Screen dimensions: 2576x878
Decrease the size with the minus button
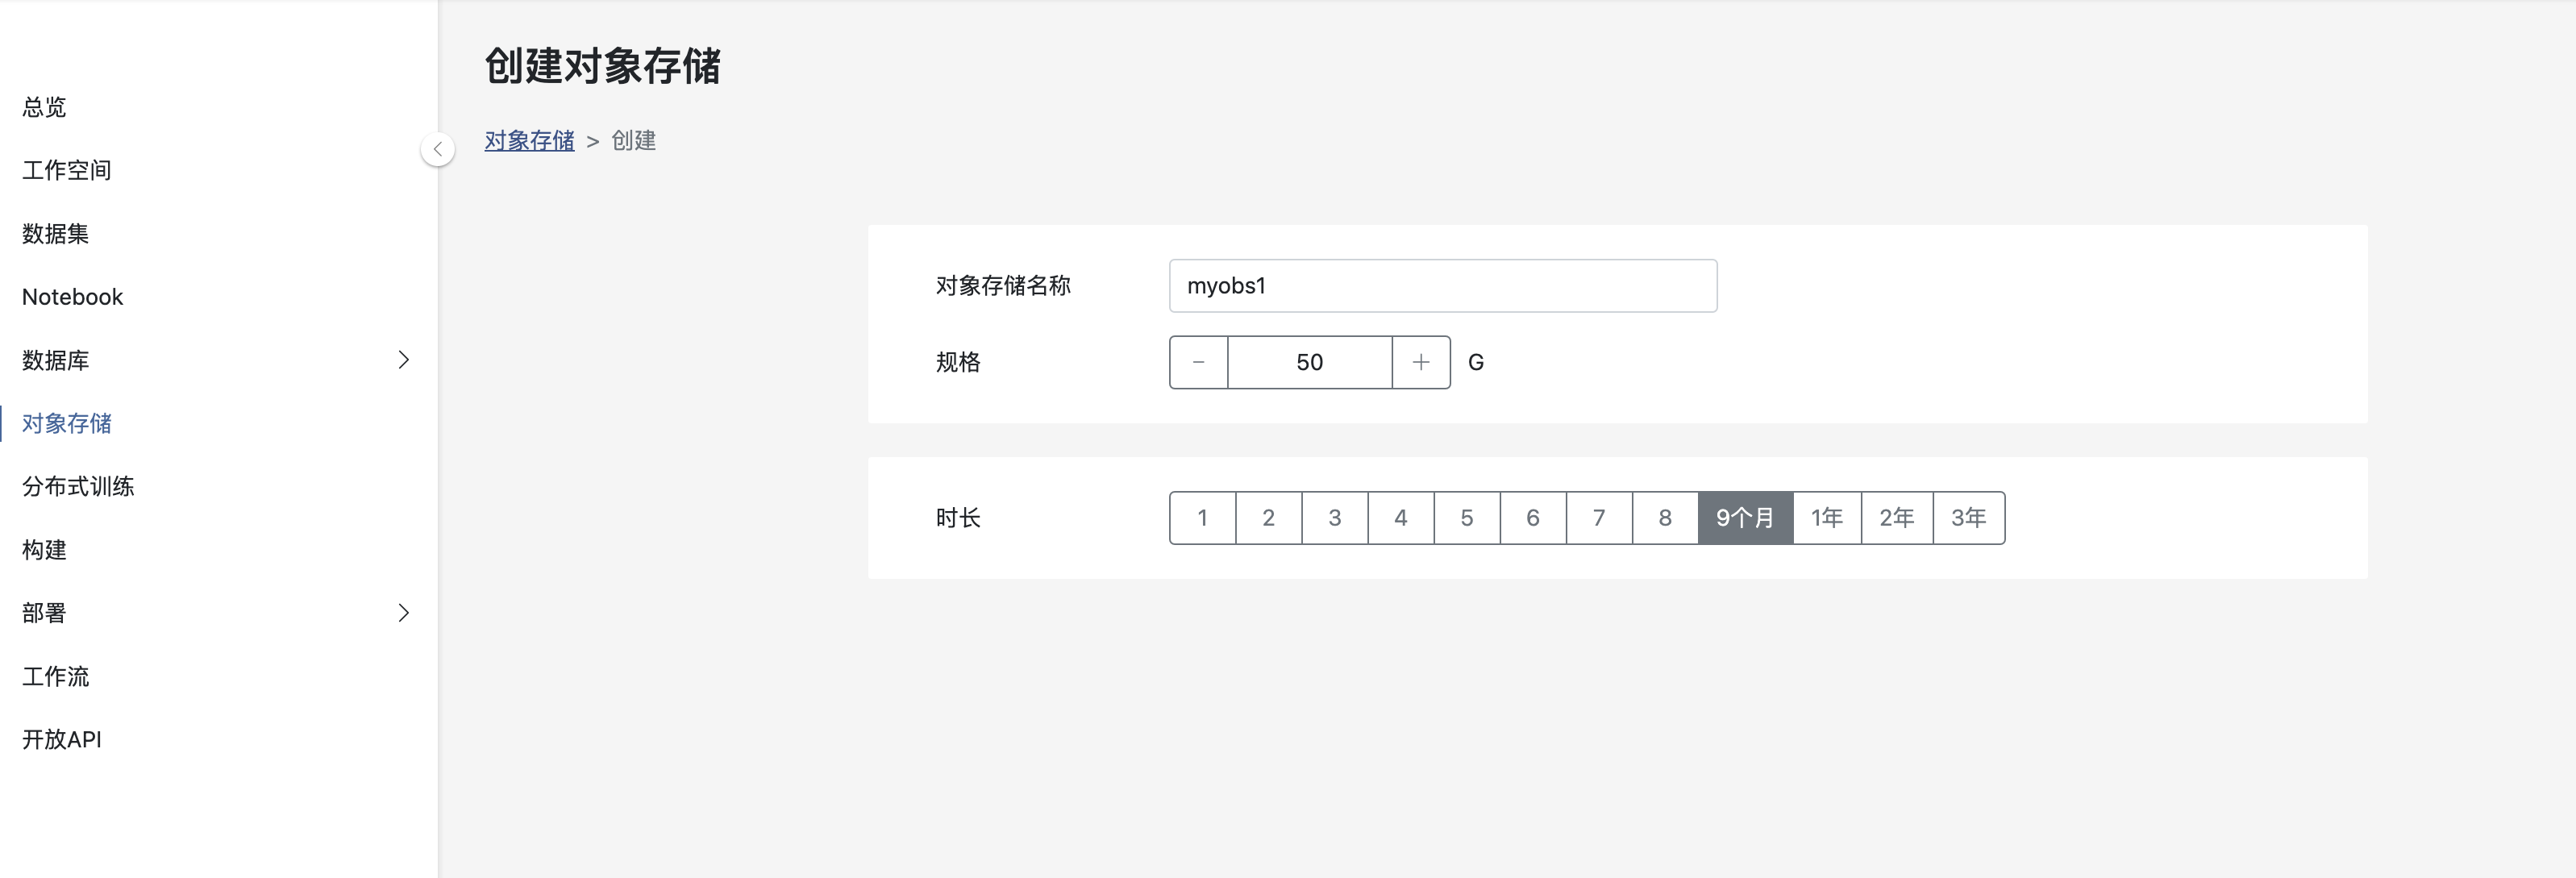coord(1198,362)
